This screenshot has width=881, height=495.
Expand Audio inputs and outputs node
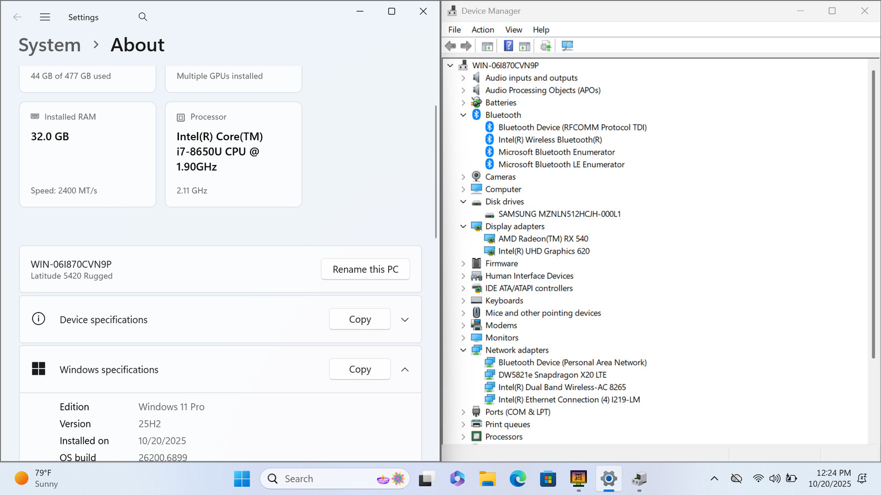(x=463, y=78)
